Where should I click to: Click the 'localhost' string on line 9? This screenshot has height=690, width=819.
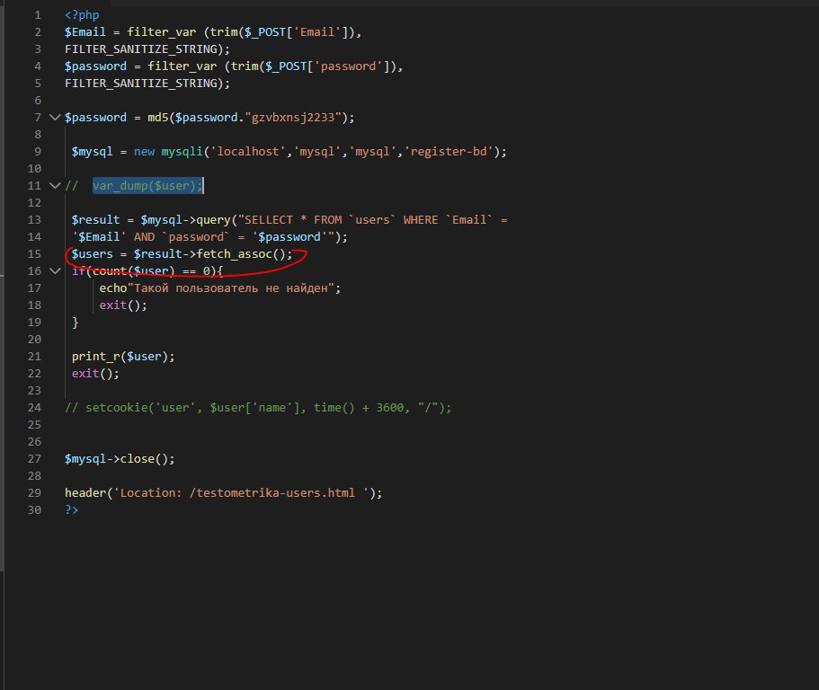pos(247,152)
